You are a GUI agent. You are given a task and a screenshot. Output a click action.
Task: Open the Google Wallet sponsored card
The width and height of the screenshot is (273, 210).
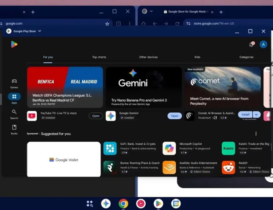[64, 159]
